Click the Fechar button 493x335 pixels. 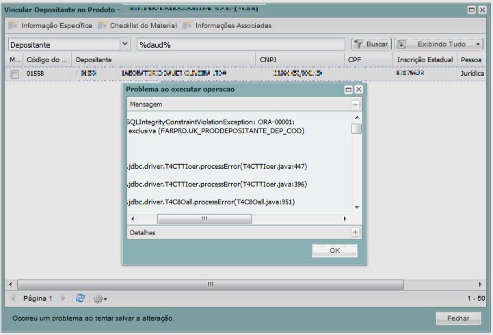tap(458, 319)
